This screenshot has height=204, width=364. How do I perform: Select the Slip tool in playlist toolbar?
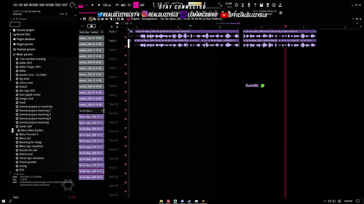coord(107,19)
